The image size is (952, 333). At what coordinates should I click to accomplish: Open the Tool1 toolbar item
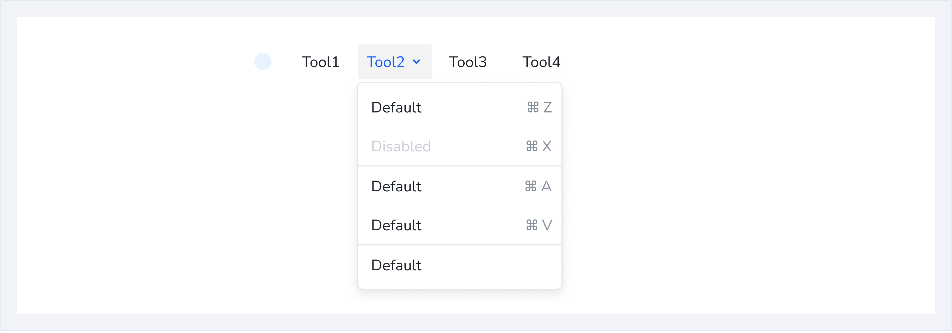320,62
